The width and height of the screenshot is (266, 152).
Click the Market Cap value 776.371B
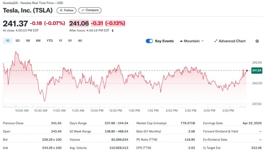pyautogui.click(x=188, y=123)
